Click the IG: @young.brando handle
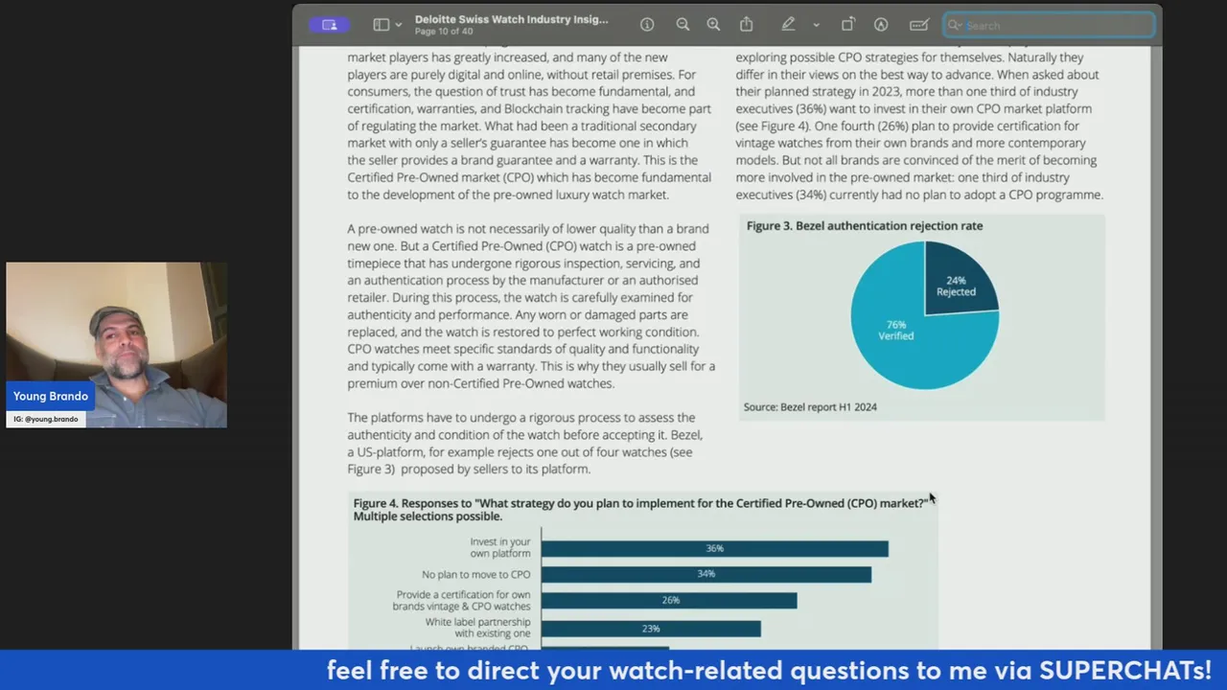Screen dimensions: 1227x690 [46, 419]
